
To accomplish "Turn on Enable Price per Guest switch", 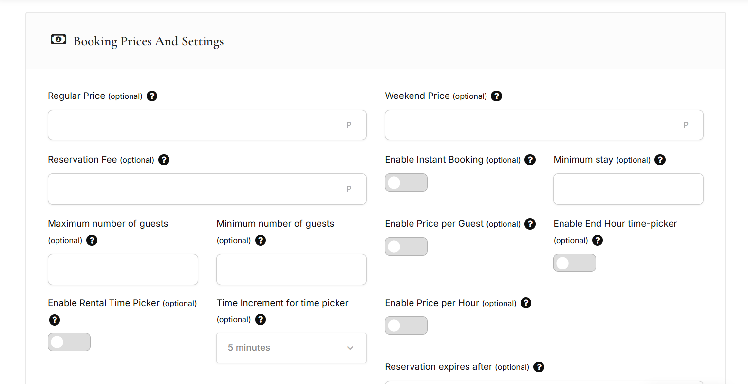I will (x=406, y=247).
